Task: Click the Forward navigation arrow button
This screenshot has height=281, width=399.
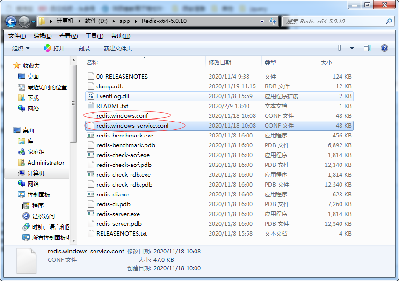Action: click(24, 22)
